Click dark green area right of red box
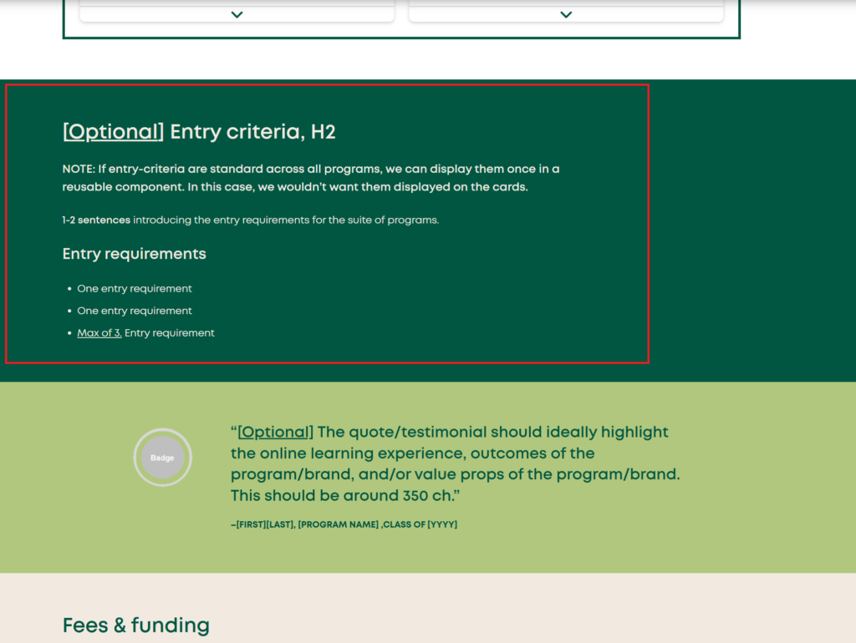The width and height of the screenshot is (856, 643). (752, 225)
